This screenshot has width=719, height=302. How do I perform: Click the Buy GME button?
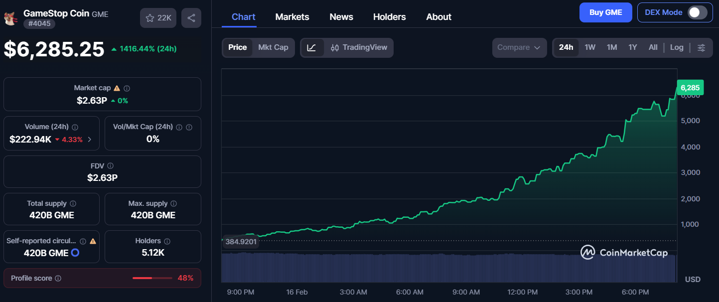click(606, 12)
